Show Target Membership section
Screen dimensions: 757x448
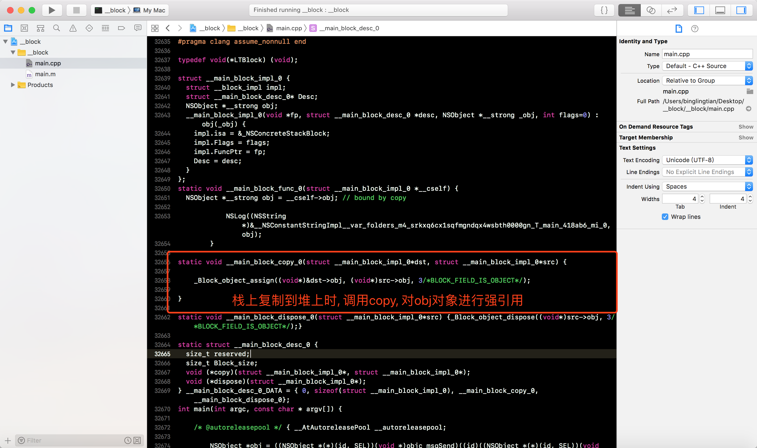[746, 138]
